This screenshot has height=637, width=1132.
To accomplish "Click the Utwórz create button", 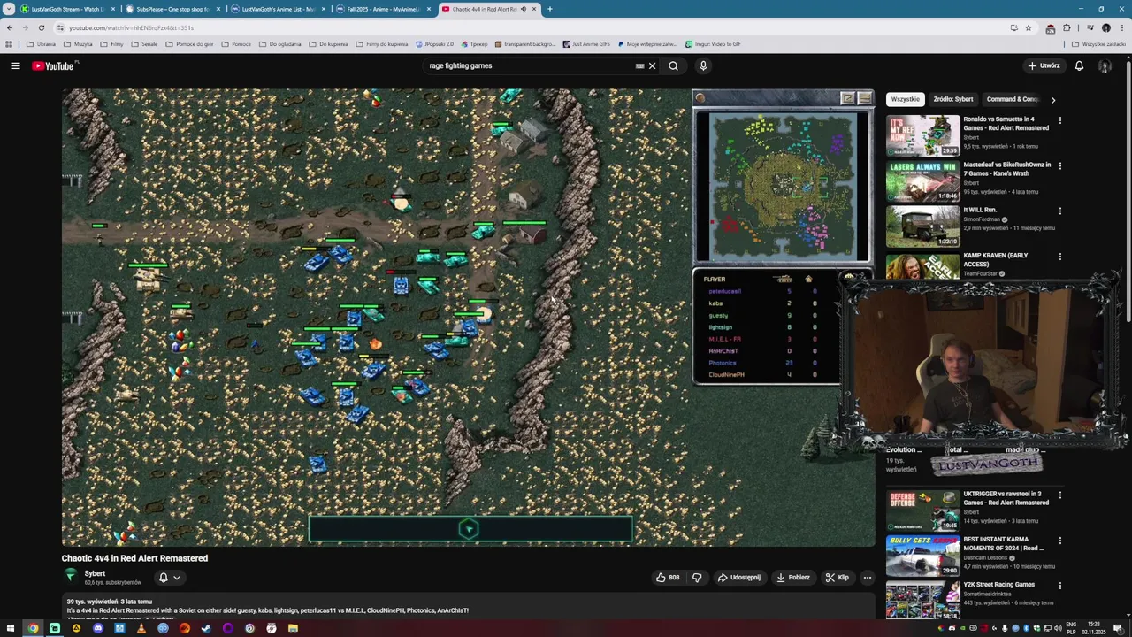I will point(1044,65).
